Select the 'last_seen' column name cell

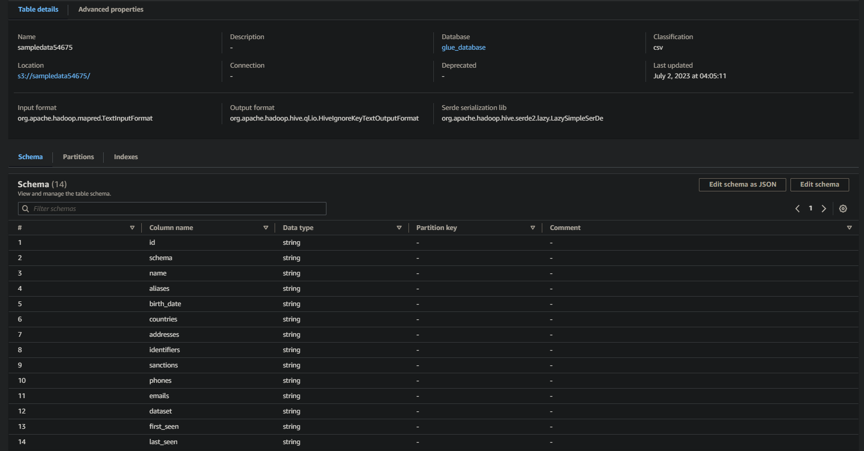[163, 442]
